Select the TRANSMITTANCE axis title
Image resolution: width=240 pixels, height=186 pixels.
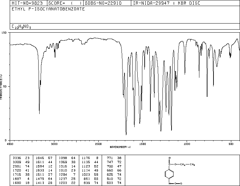1,87
